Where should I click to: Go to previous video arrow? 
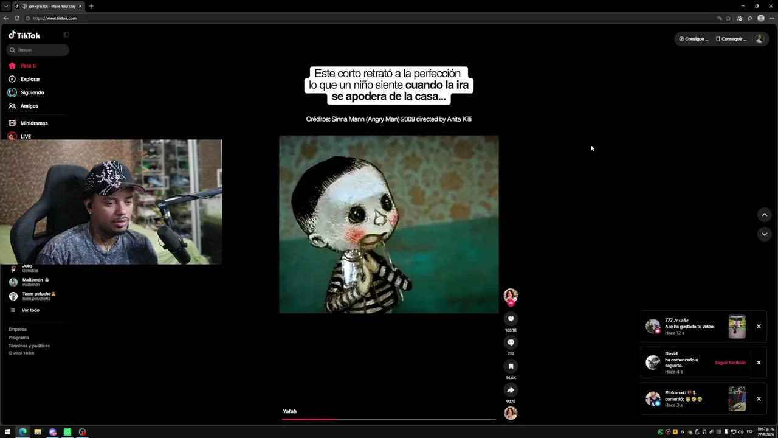[x=765, y=215]
